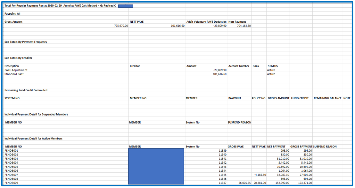Select member number PENDB008

11,179
